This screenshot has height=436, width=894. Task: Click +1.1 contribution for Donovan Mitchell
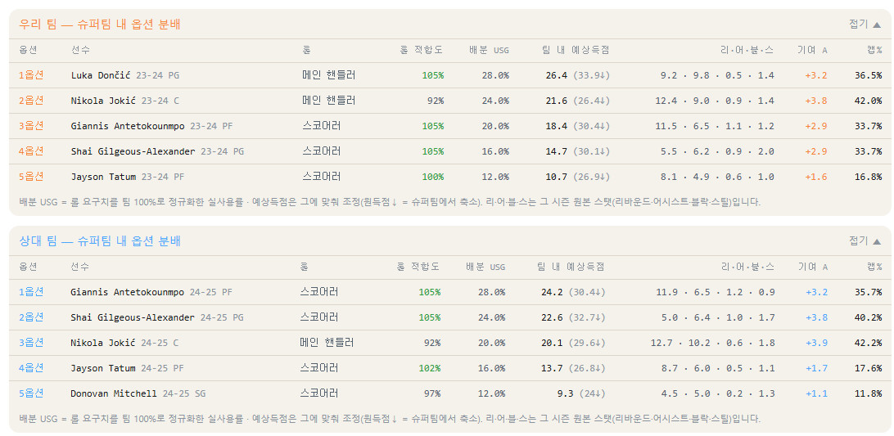click(816, 393)
